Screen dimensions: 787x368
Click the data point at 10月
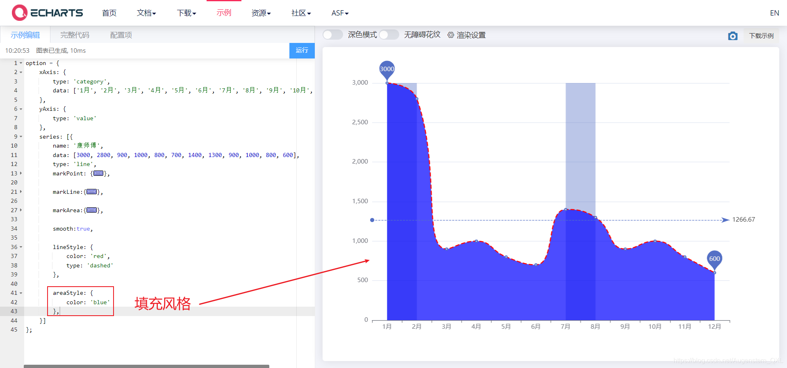[655, 241]
